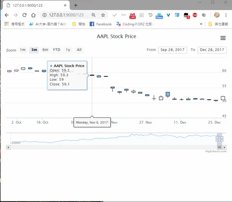The image size is (232, 202).
Task: View site information icon in address bar
Action: [44, 15]
